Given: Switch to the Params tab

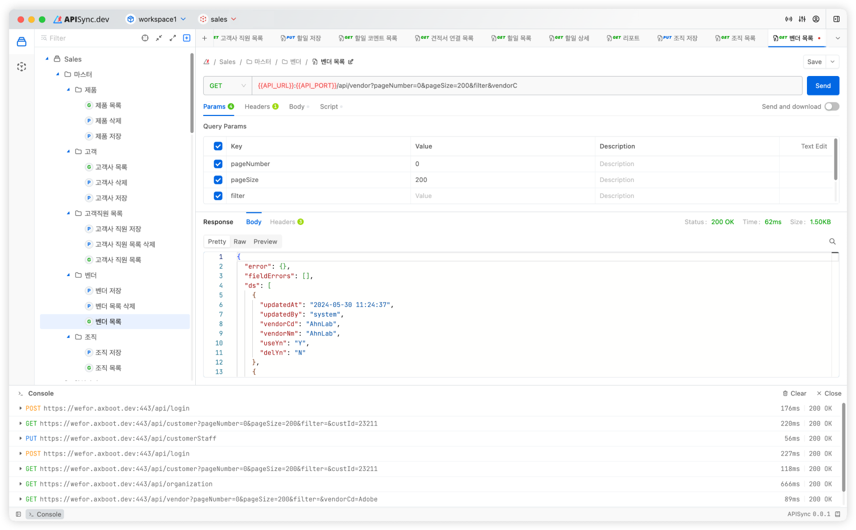Looking at the screenshot, I should [x=218, y=106].
